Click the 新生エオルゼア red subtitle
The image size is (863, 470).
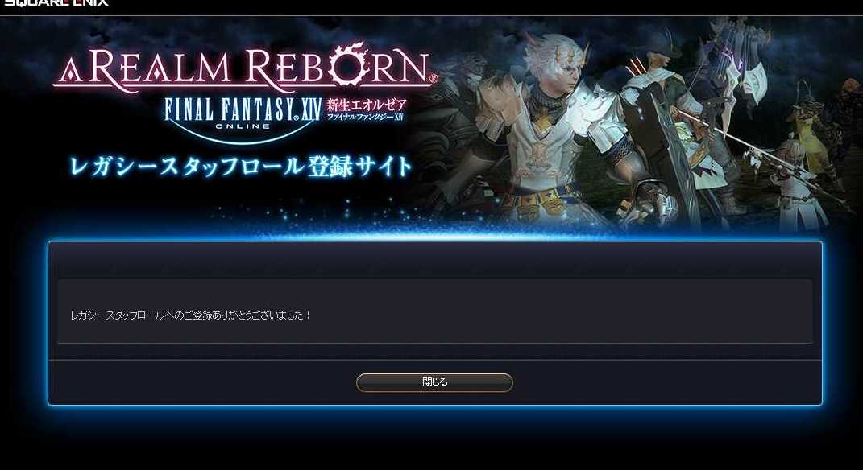[367, 105]
